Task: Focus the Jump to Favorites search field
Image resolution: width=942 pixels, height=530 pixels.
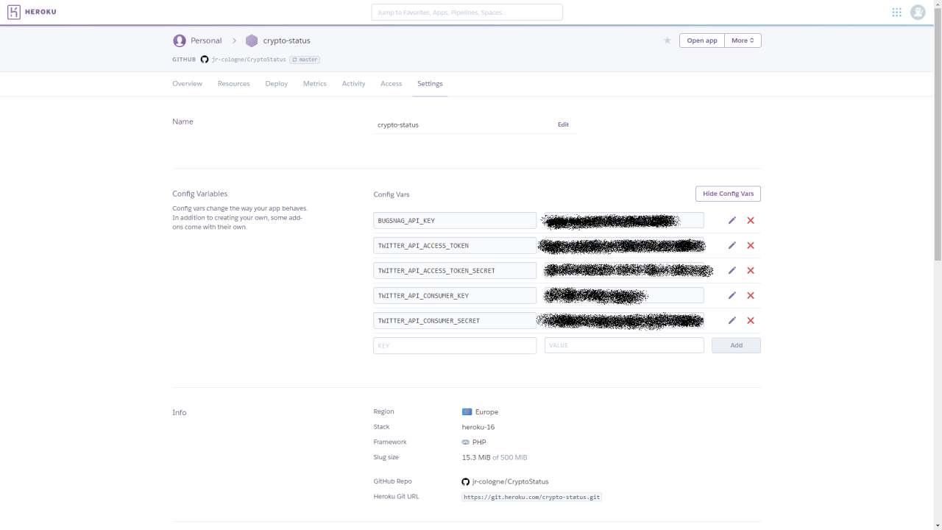Action: tap(467, 12)
